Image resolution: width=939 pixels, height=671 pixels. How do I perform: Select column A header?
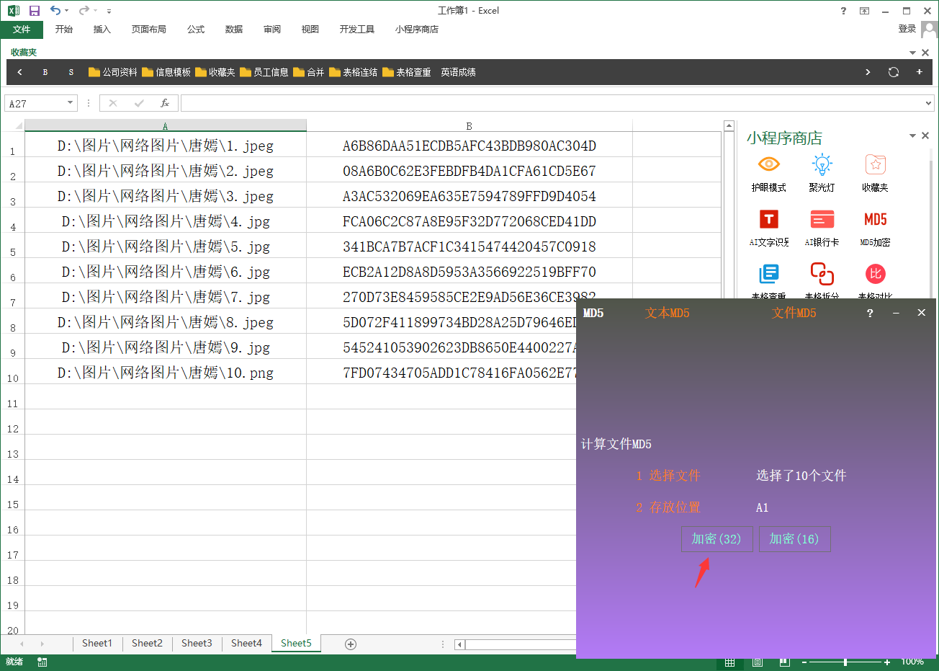(165, 125)
